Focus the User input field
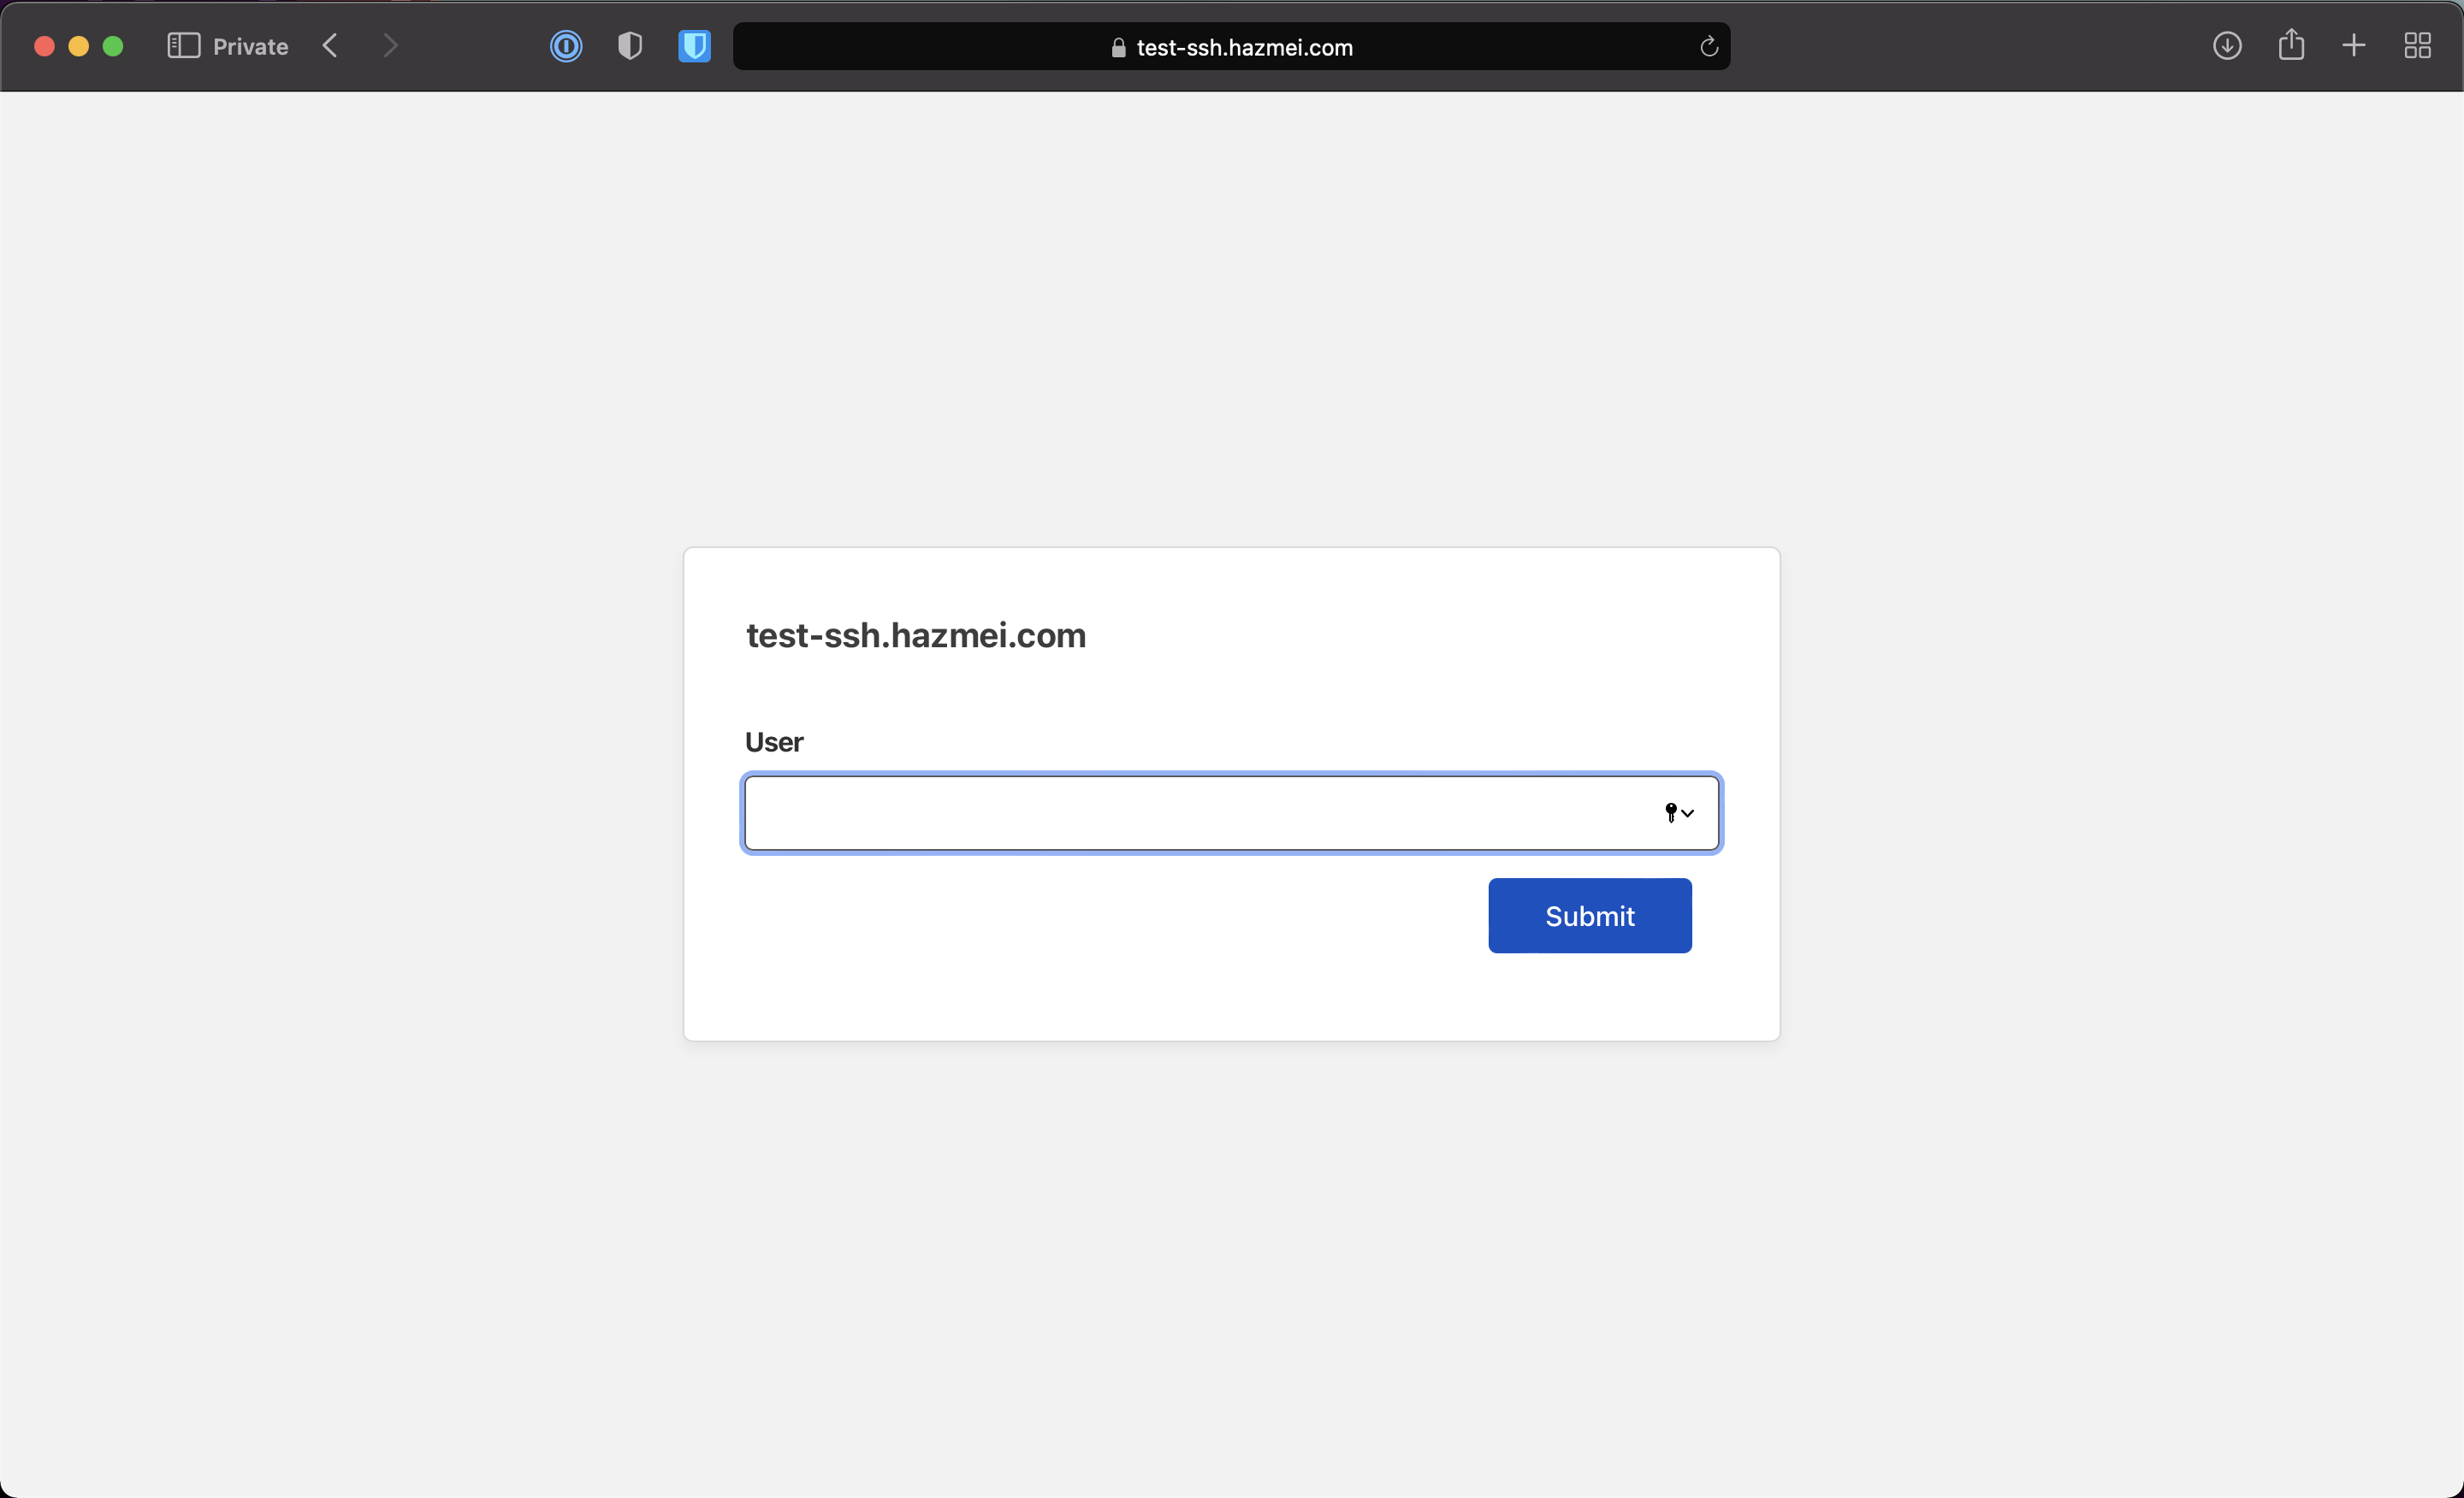The height and width of the screenshot is (1498, 2464). click(x=1190, y=812)
